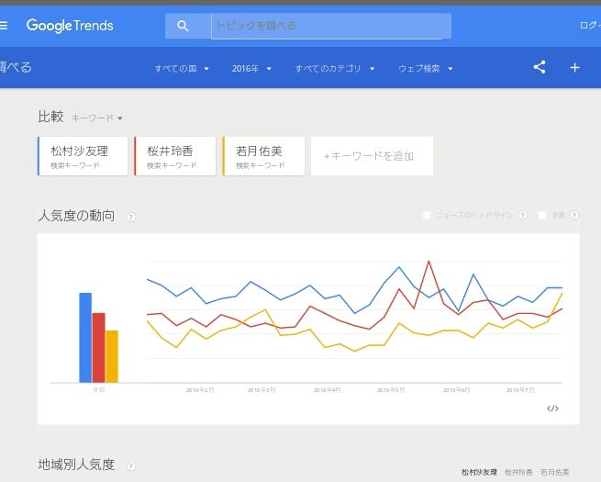This screenshot has height=482, width=601.
Task: Click the 2016年2月 axis label
Action: pos(200,390)
